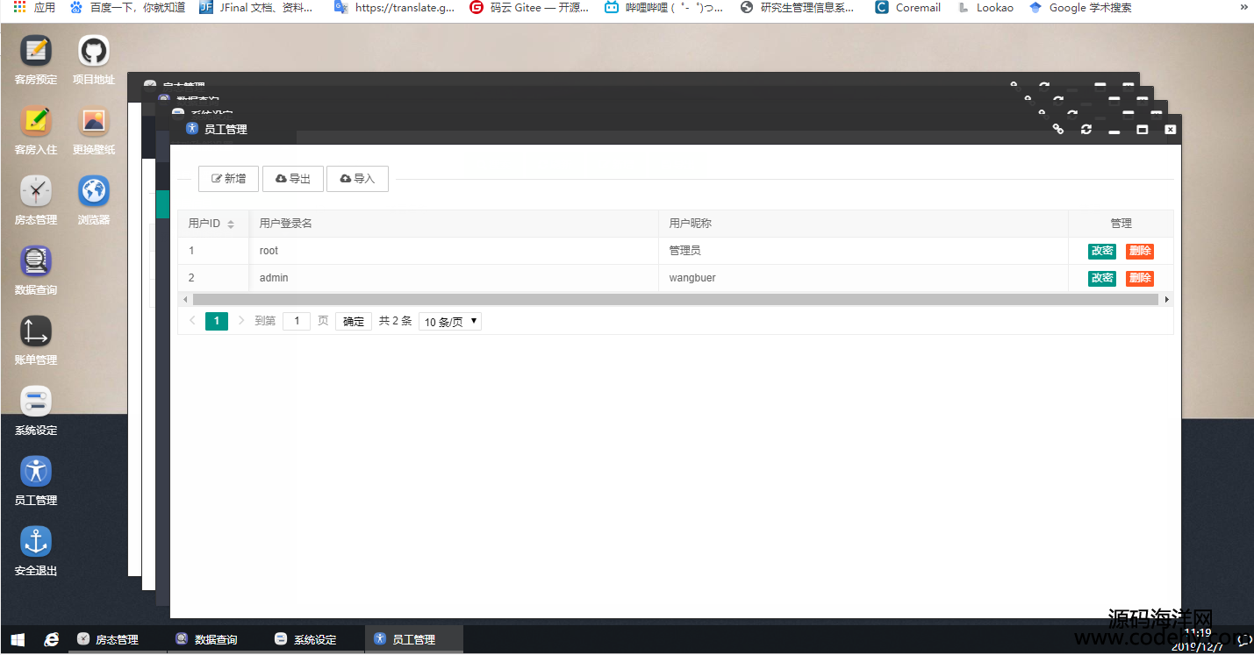Viewport: 1254px width, 655px height.
Task: Click 删除 for the admin user
Action: 1140,278
